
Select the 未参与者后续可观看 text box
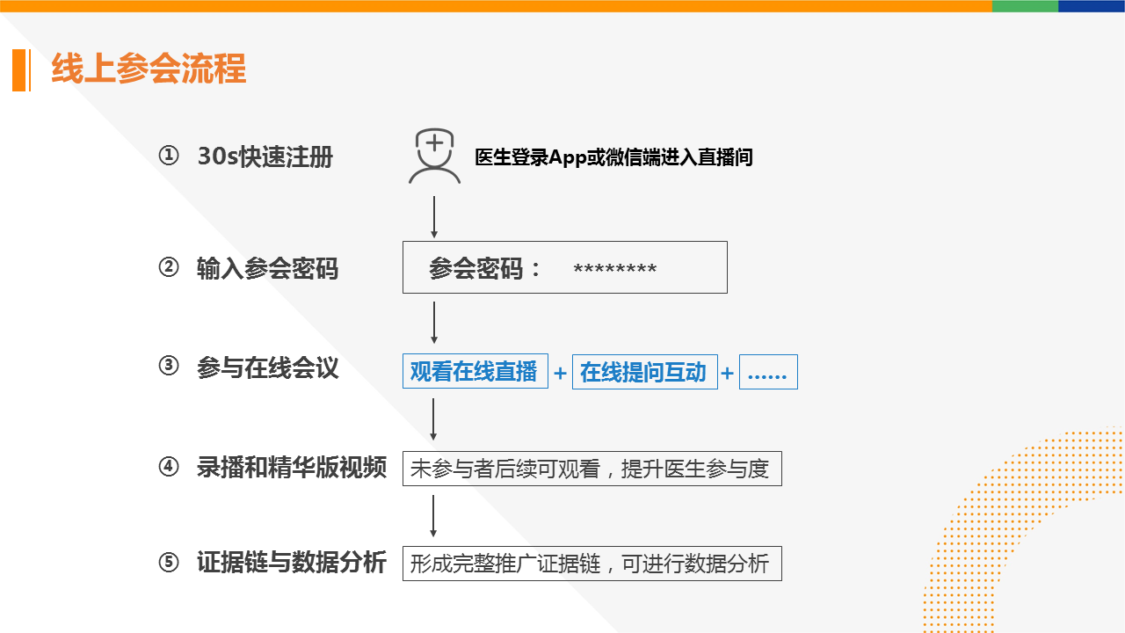592,469
